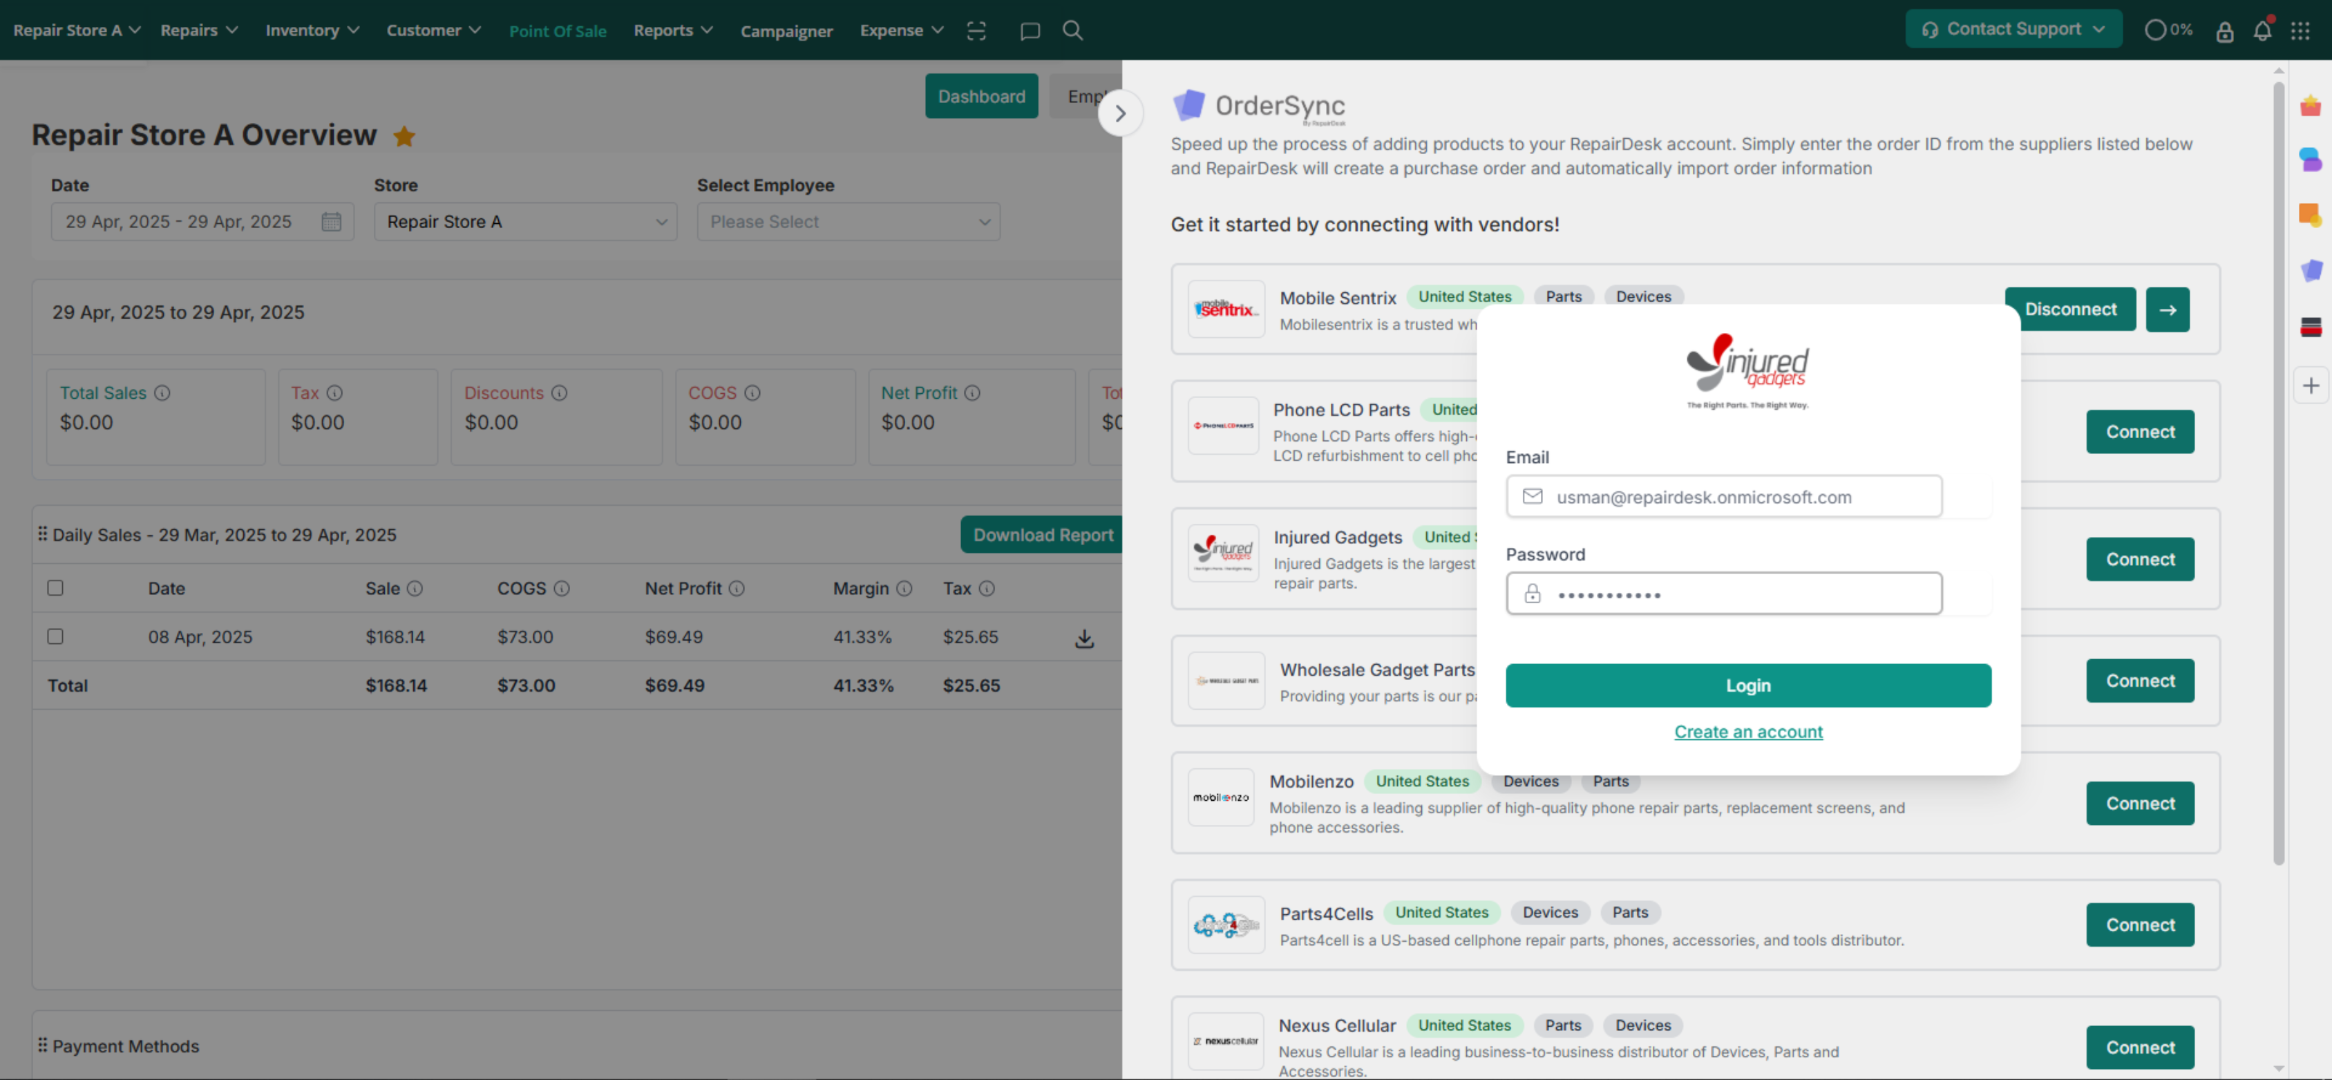Open the Select Employee dropdown
The width and height of the screenshot is (2332, 1080).
849,222
